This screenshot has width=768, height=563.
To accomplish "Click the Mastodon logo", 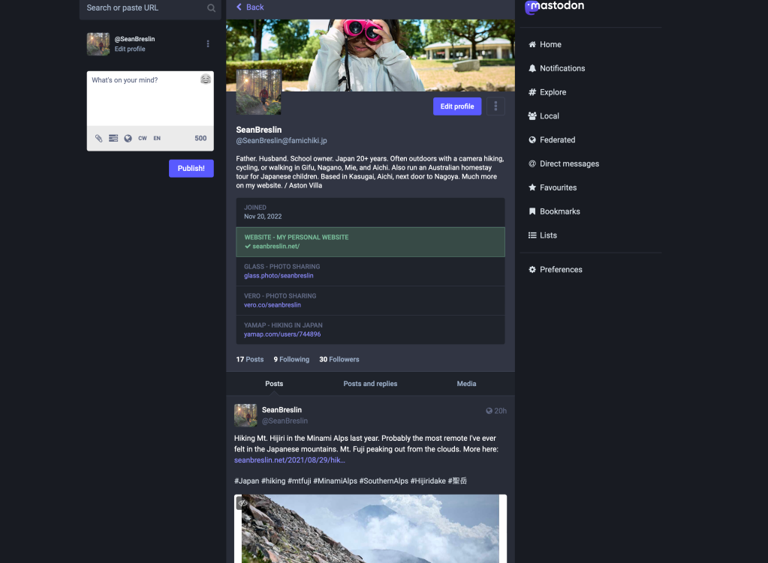I will click(555, 7).
